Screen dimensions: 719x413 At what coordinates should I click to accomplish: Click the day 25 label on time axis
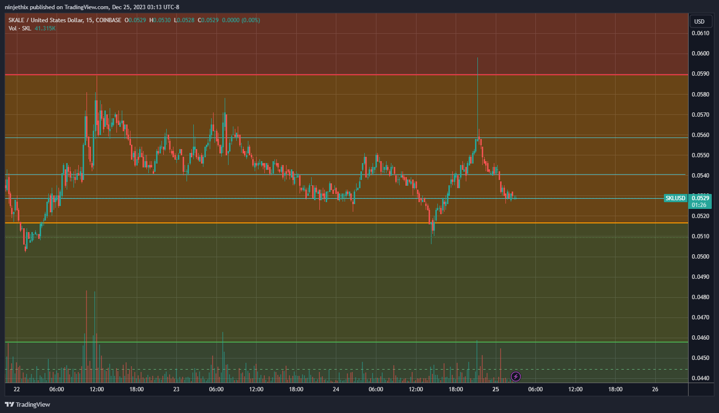coord(495,389)
